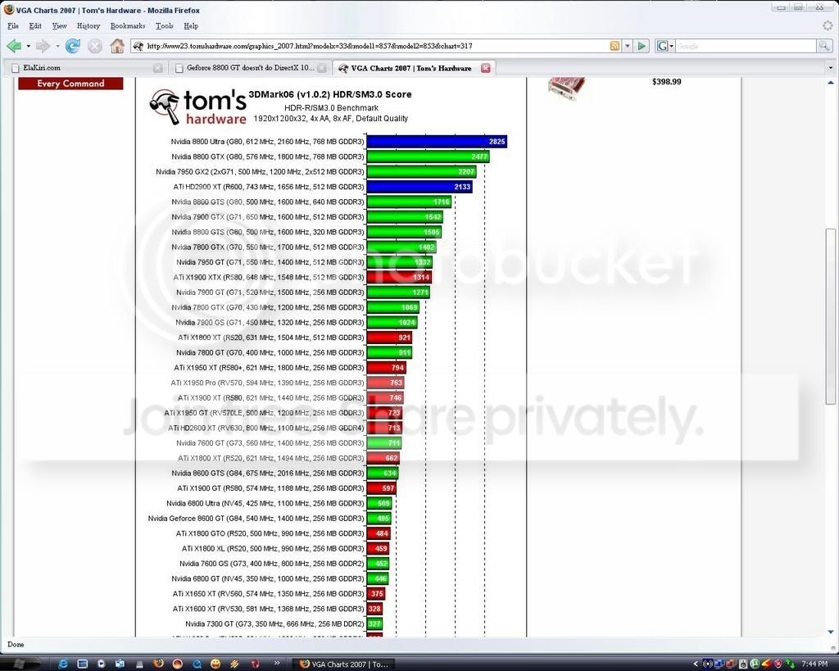The image size is (839, 671).
Task: Open the File menu
Action: pos(13,25)
